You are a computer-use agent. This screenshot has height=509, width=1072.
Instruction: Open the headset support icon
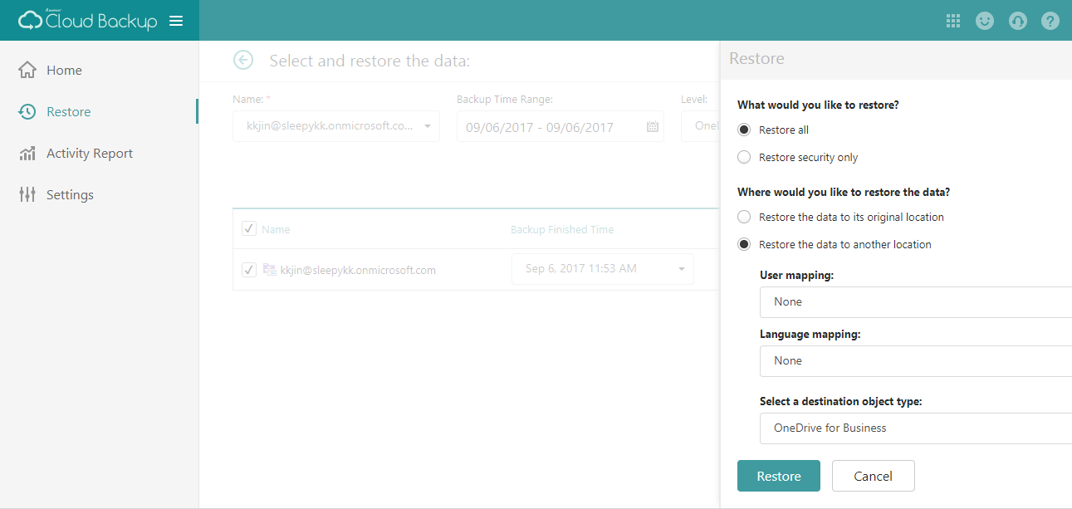pos(1018,21)
